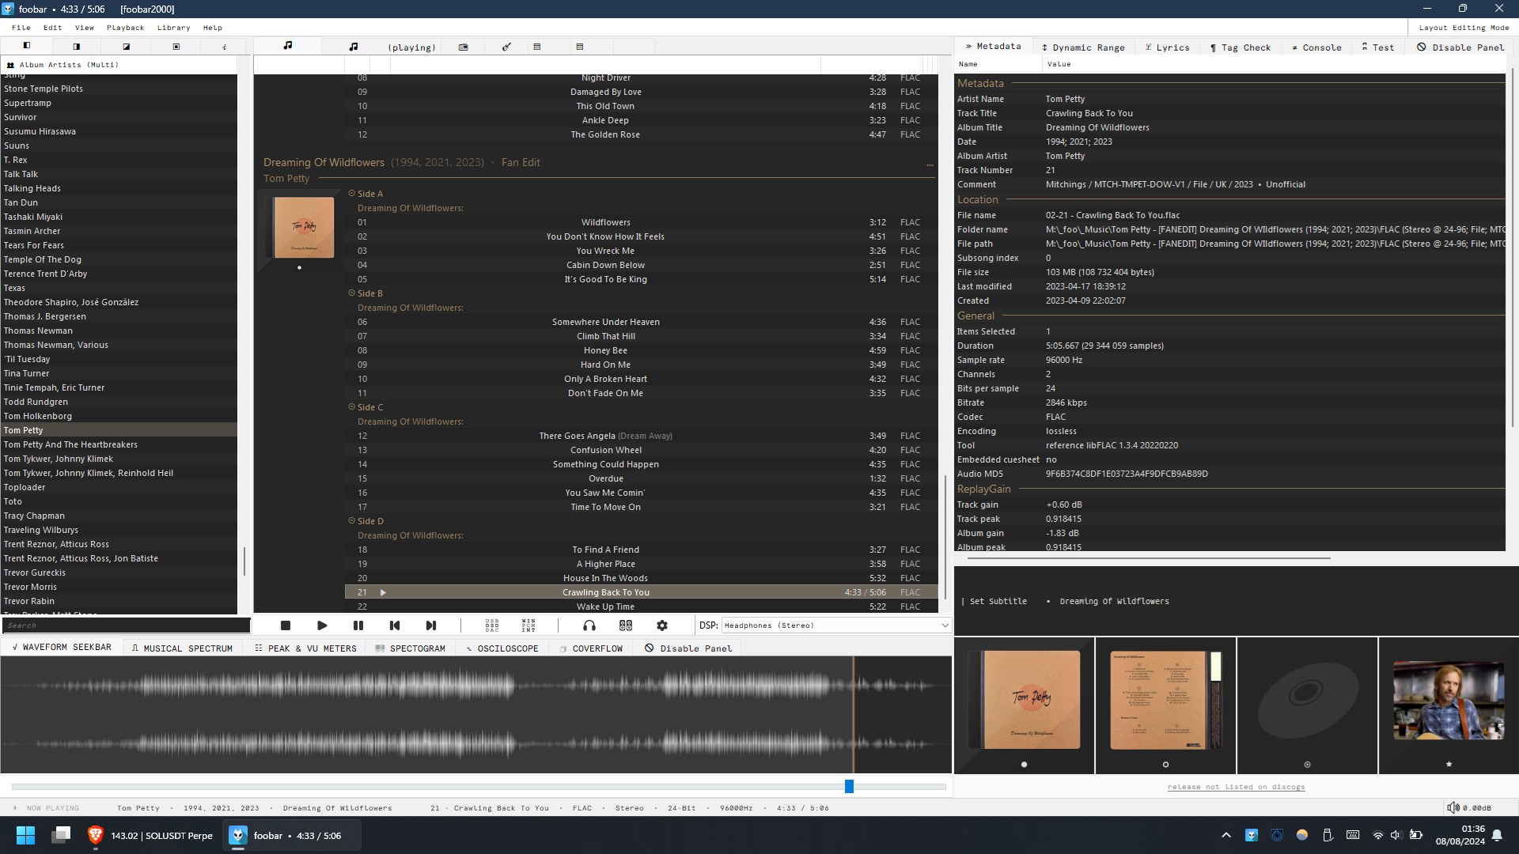
Task: Open the File menu
Action: click(x=21, y=28)
